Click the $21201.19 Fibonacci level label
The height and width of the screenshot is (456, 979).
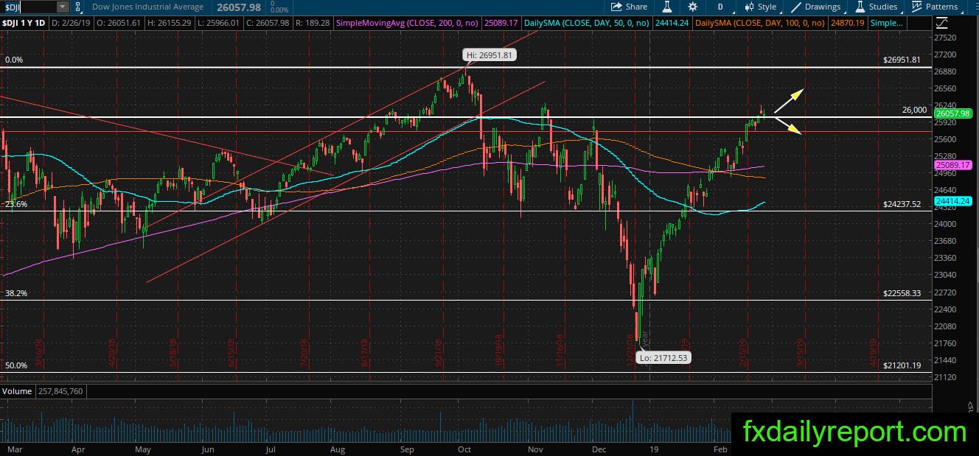pyautogui.click(x=902, y=365)
